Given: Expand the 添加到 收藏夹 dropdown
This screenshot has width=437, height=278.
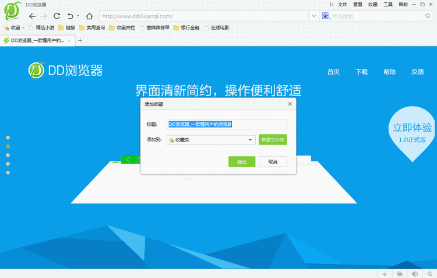Looking at the screenshot, I should click(x=211, y=140).
